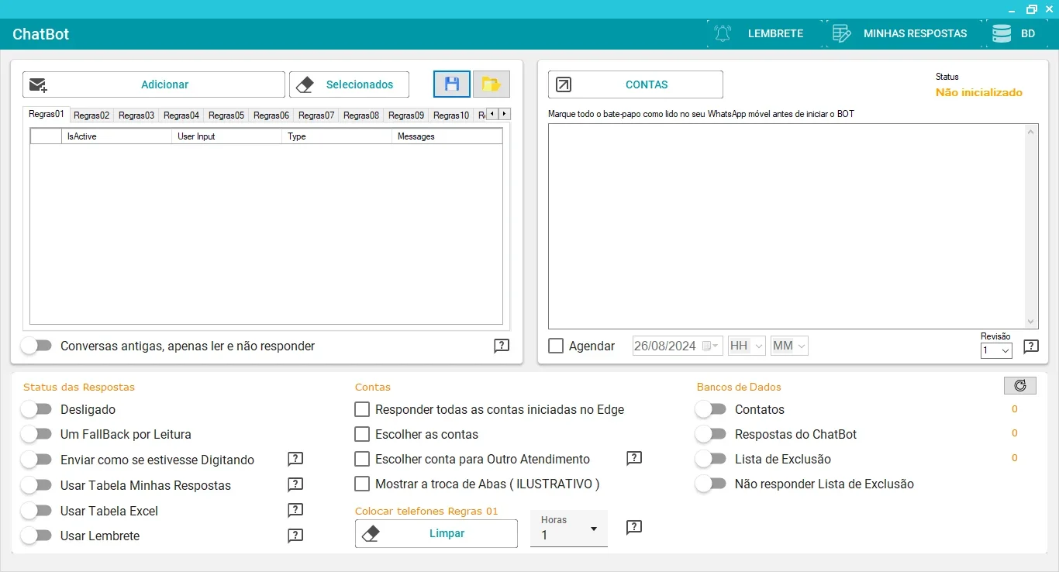Viewport: 1059px width, 572px height.
Task: Click the Selecionados eraser button
Action: click(x=349, y=84)
